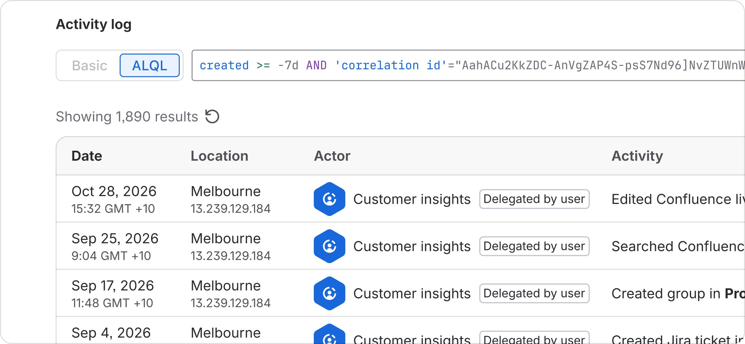Click Customer insights agent icon for Oct 28 row
The image size is (745, 344).
[x=329, y=199]
